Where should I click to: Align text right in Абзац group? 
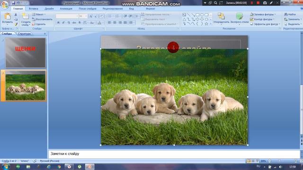click(x=120, y=23)
